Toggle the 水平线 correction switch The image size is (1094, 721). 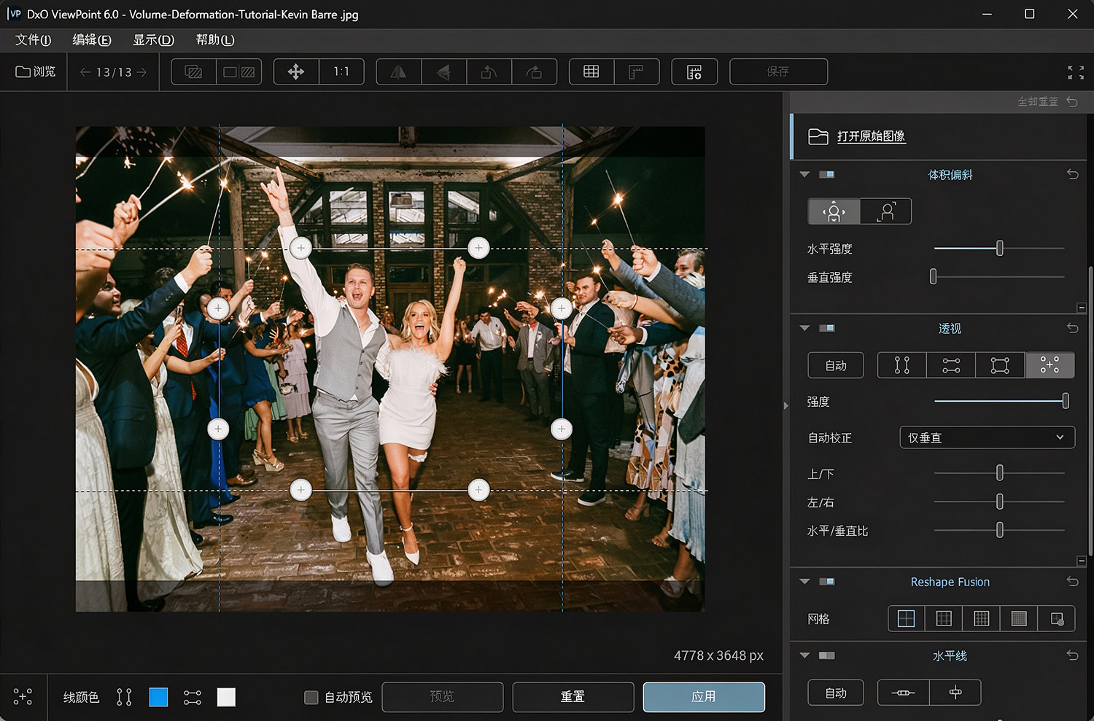pos(827,655)
